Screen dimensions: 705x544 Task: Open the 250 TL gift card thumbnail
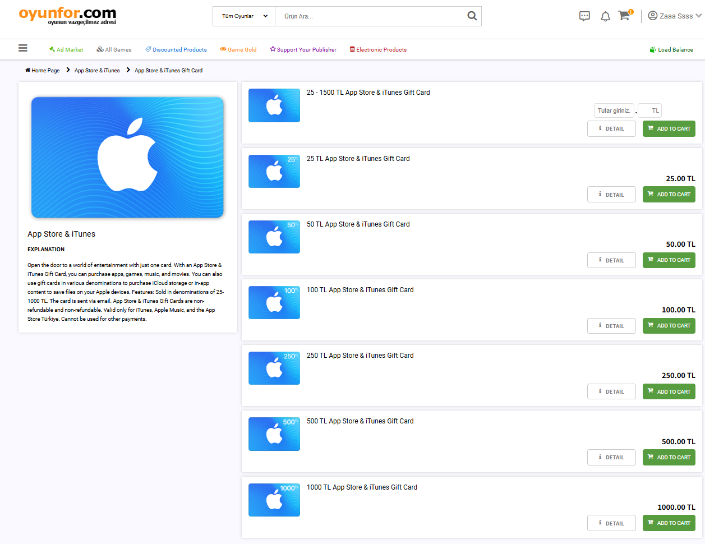[x=274, y=368]
